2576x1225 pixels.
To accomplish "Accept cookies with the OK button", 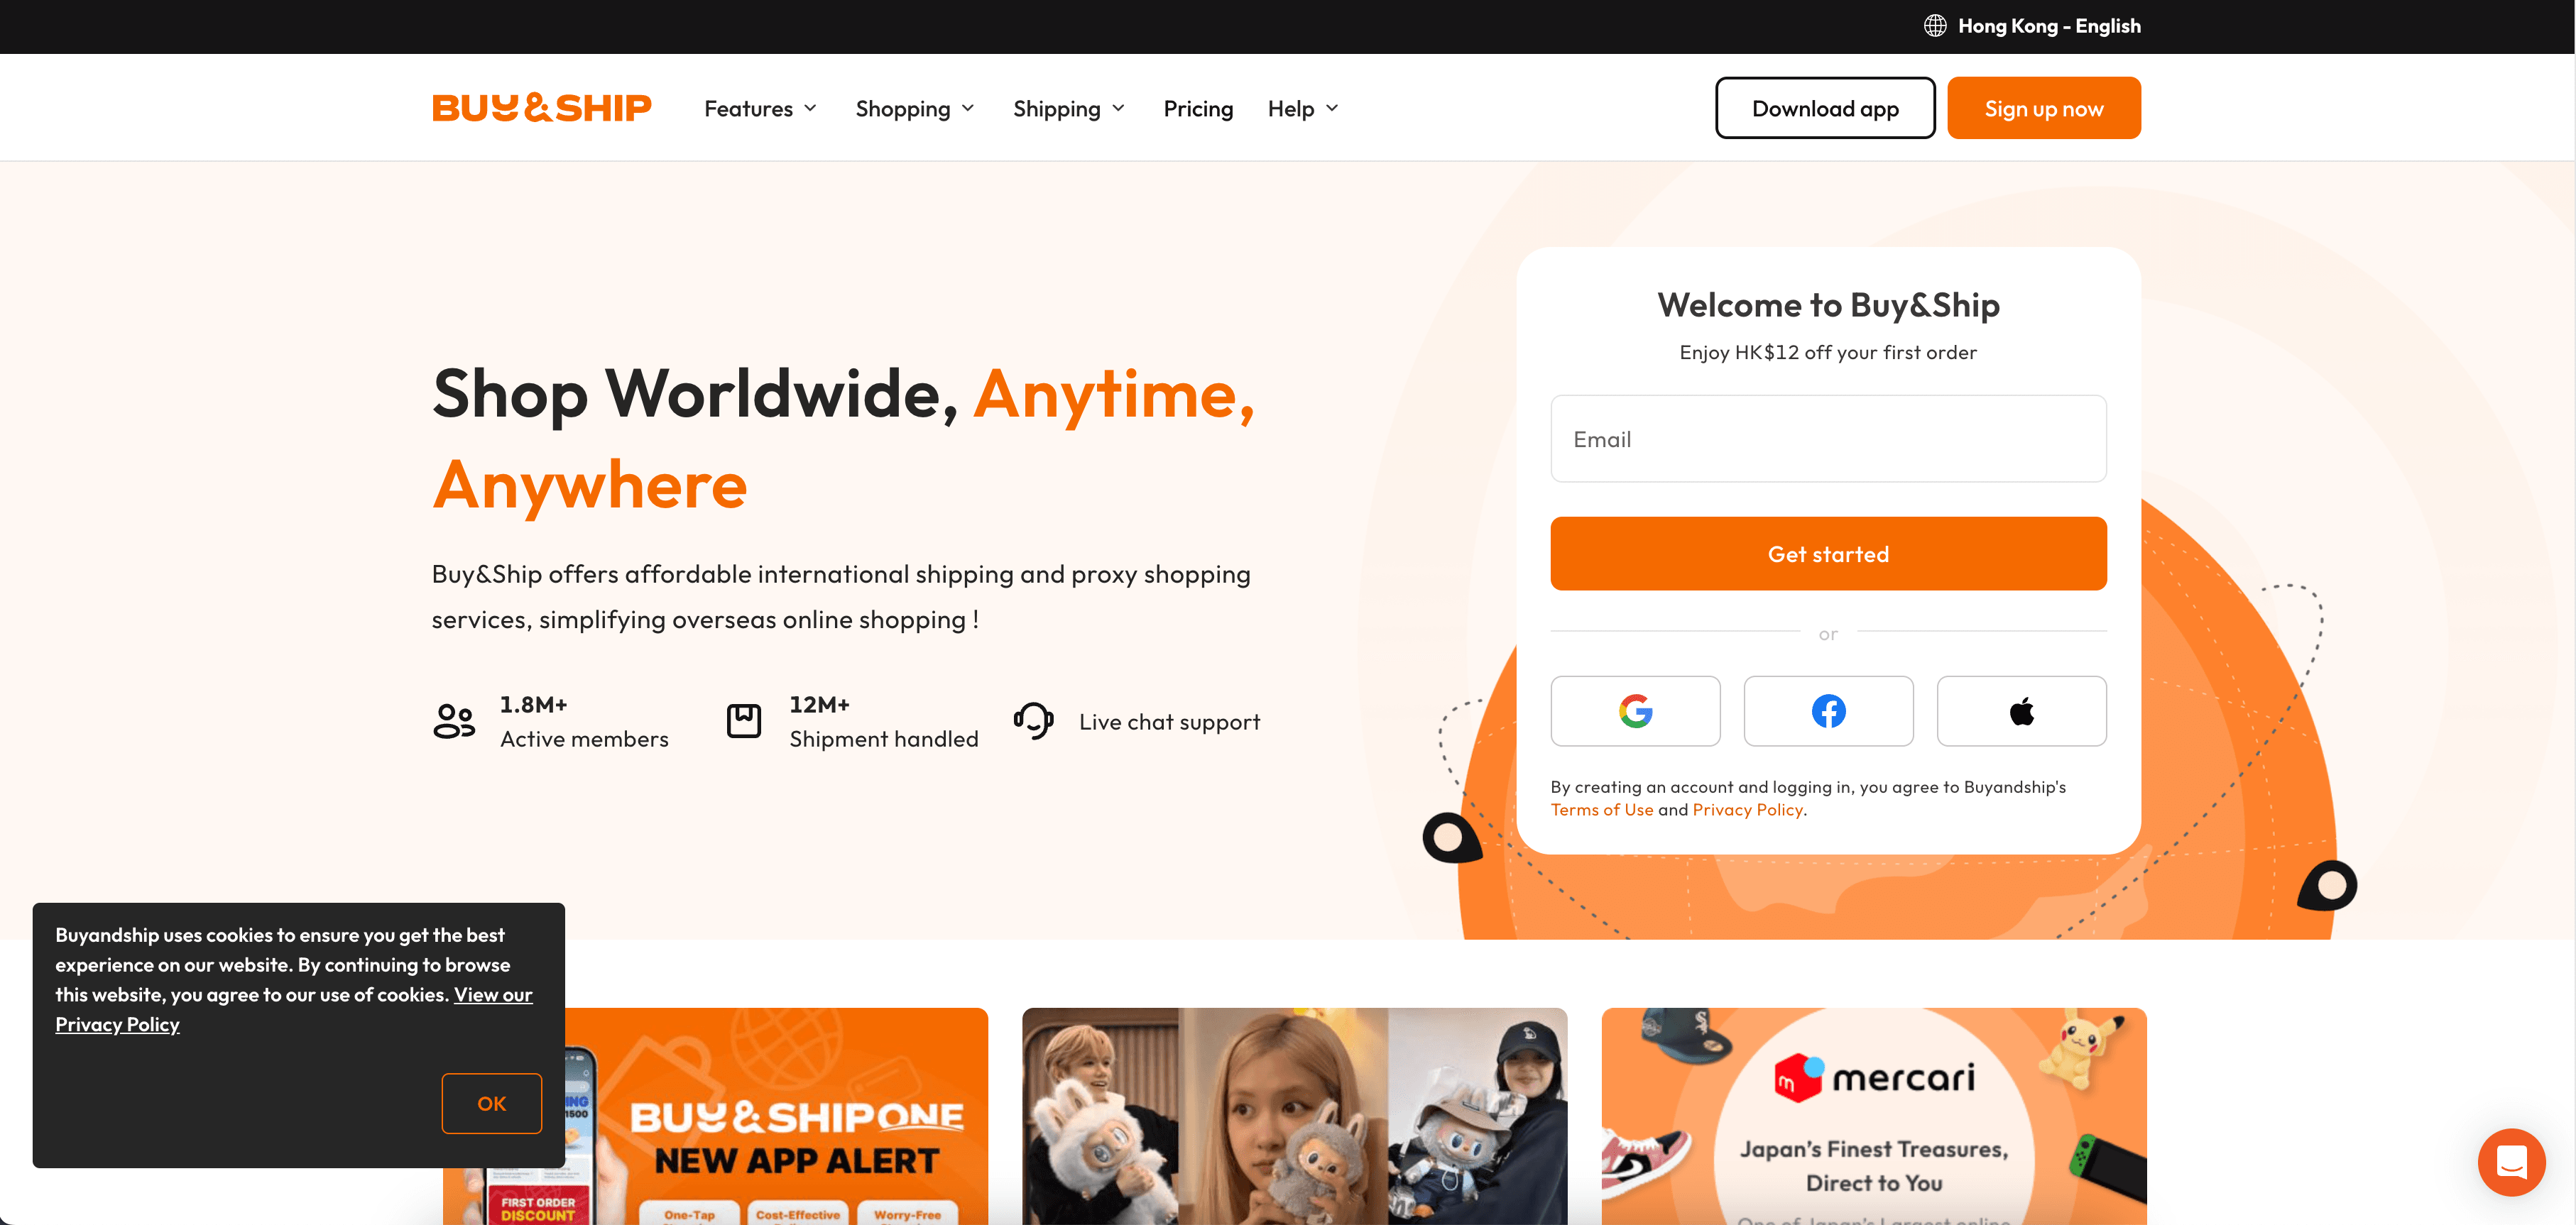I will pos(491,1103).
